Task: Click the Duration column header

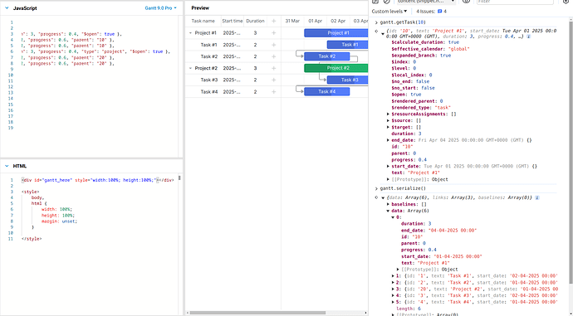Action: coord(255,22)
